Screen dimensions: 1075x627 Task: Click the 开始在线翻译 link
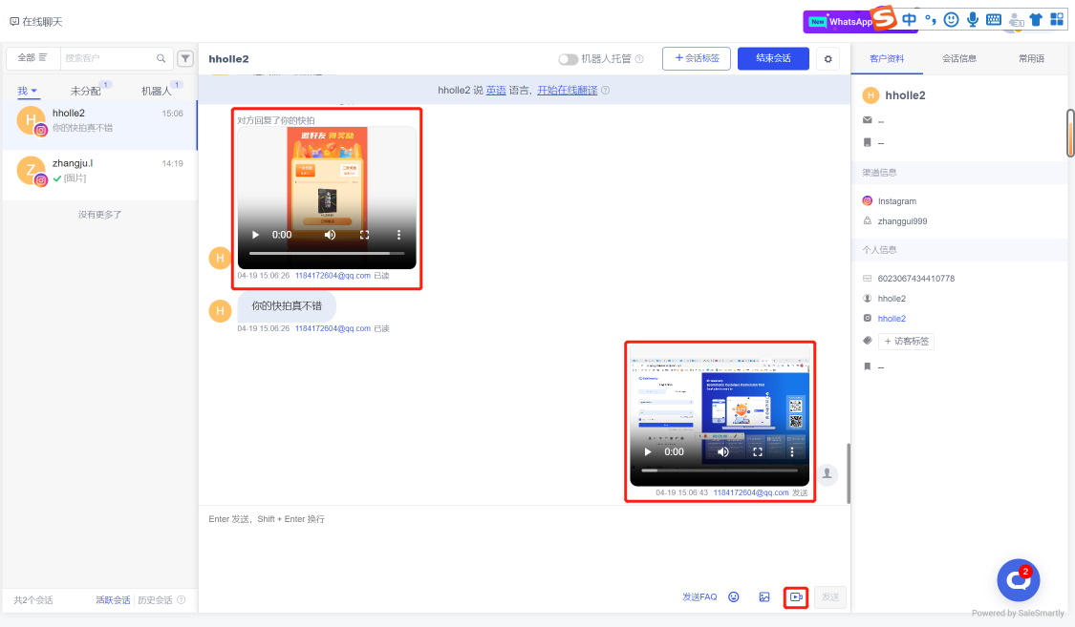click(x=567, y=91)
